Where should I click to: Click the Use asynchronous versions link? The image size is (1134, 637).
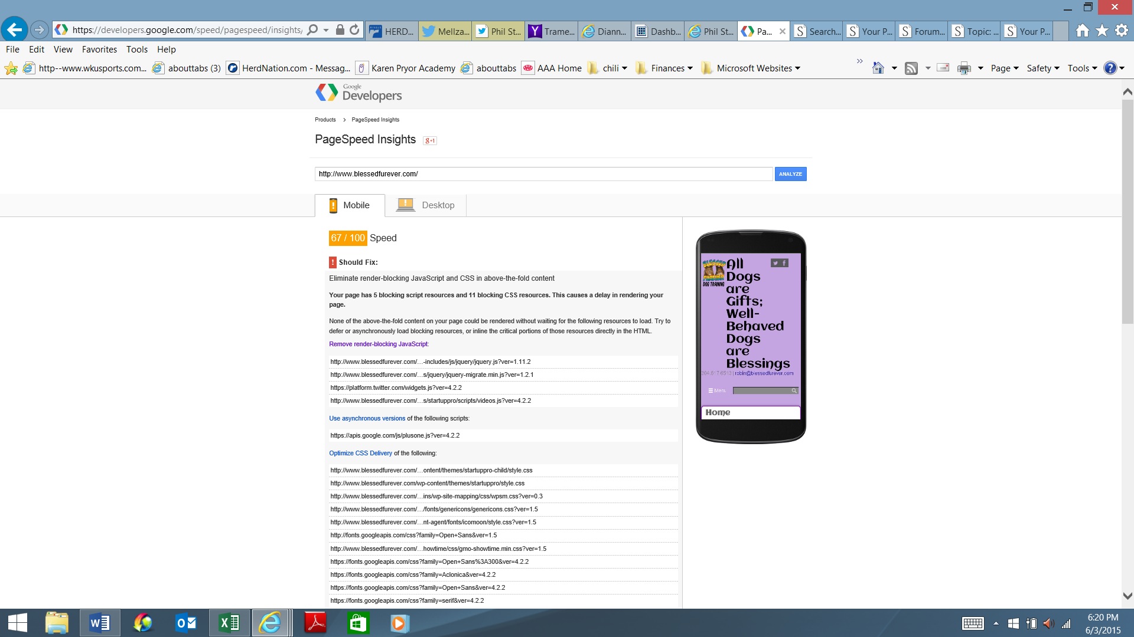[x=367, y=419]
